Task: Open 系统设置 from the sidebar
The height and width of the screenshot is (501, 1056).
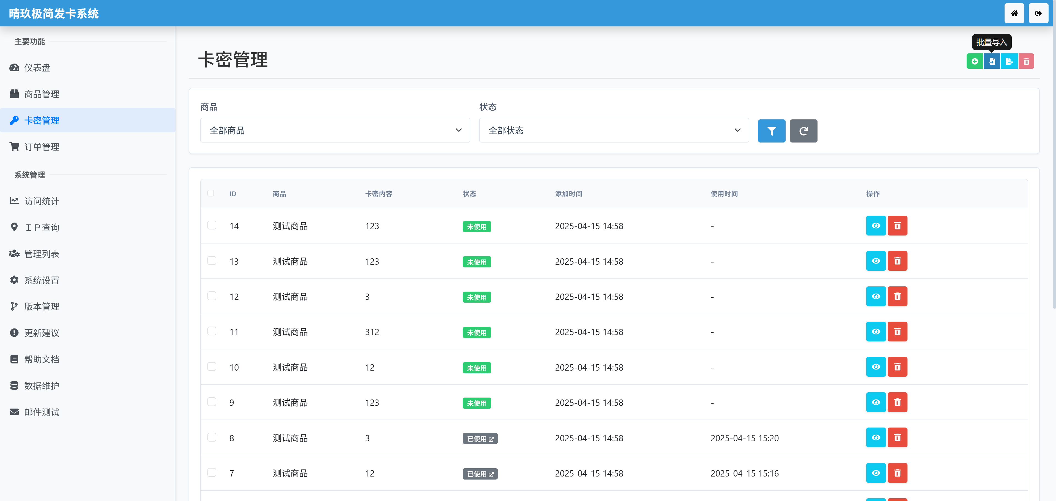Action: (x=42, y=280)
